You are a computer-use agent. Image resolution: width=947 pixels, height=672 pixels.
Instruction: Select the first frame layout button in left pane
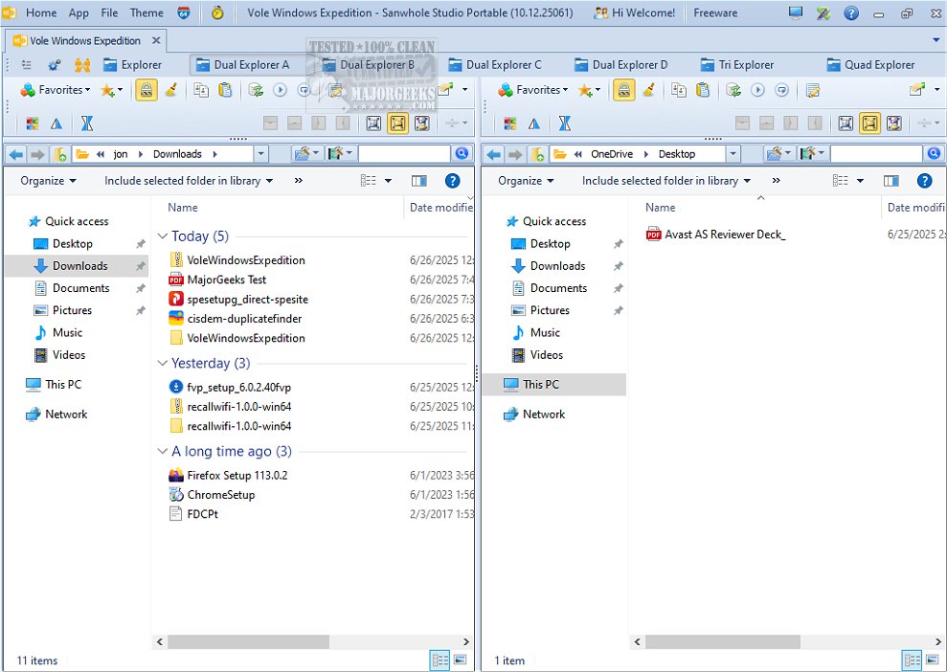coord(373,123)
